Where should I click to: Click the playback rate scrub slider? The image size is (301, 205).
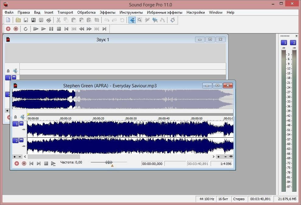[x=109, y=162]
